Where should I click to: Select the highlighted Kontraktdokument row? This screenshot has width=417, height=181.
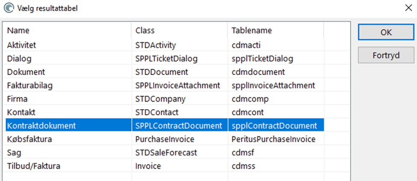click(x=165, y=126)
